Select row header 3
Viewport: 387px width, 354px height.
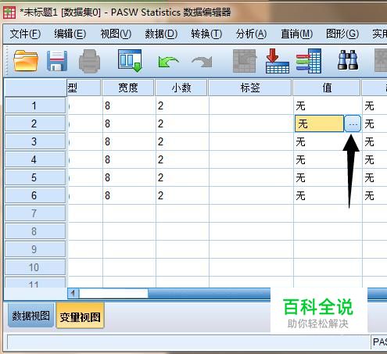point(35,141)
